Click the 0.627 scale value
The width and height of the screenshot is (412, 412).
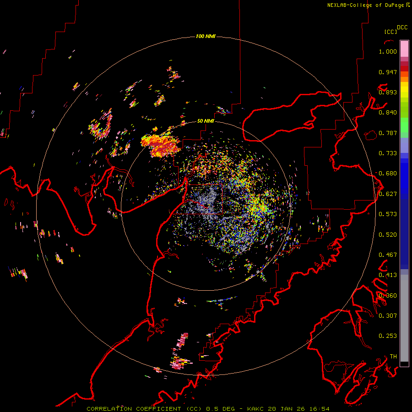(x=388, y=194)
